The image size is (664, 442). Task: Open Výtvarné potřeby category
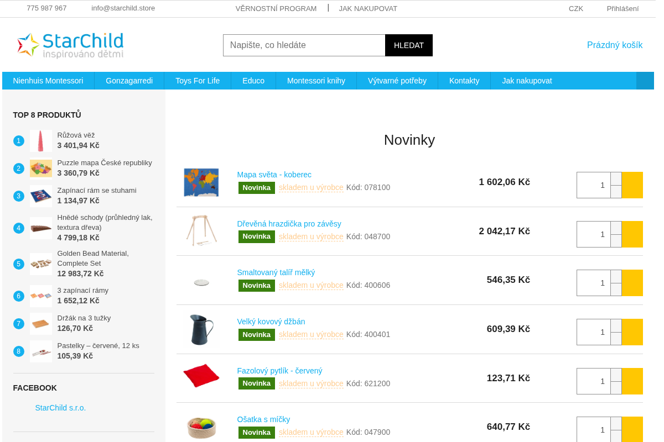[397, 81]
